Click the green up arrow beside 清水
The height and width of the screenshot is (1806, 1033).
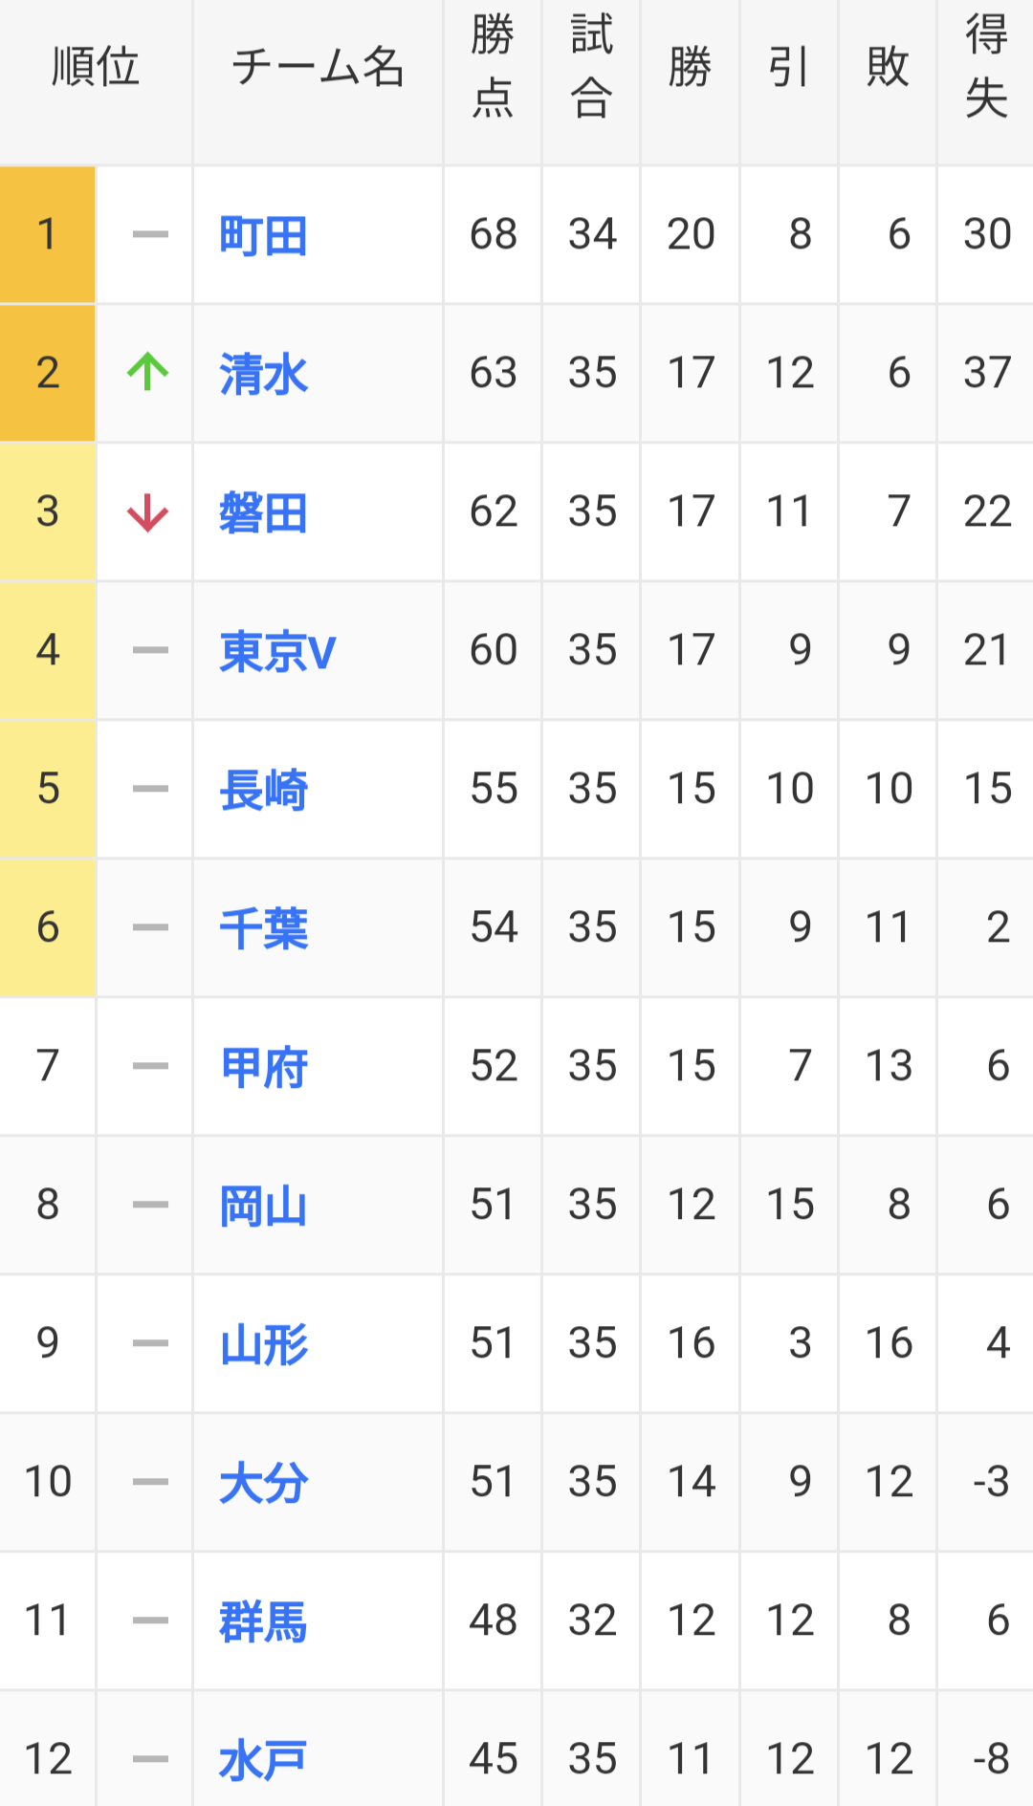[148, 372]
